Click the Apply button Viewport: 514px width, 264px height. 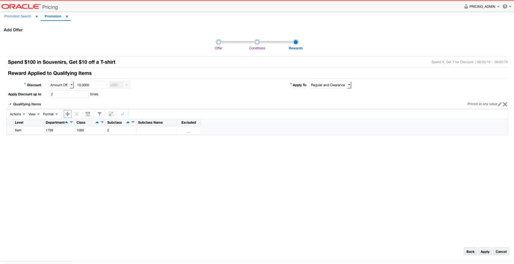[485, 251]
